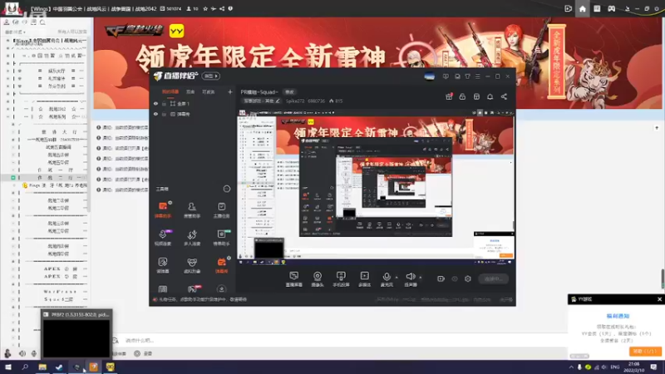Show hidden icons chevron in the system tray
The image size is (665, 374).
(571, 367)
